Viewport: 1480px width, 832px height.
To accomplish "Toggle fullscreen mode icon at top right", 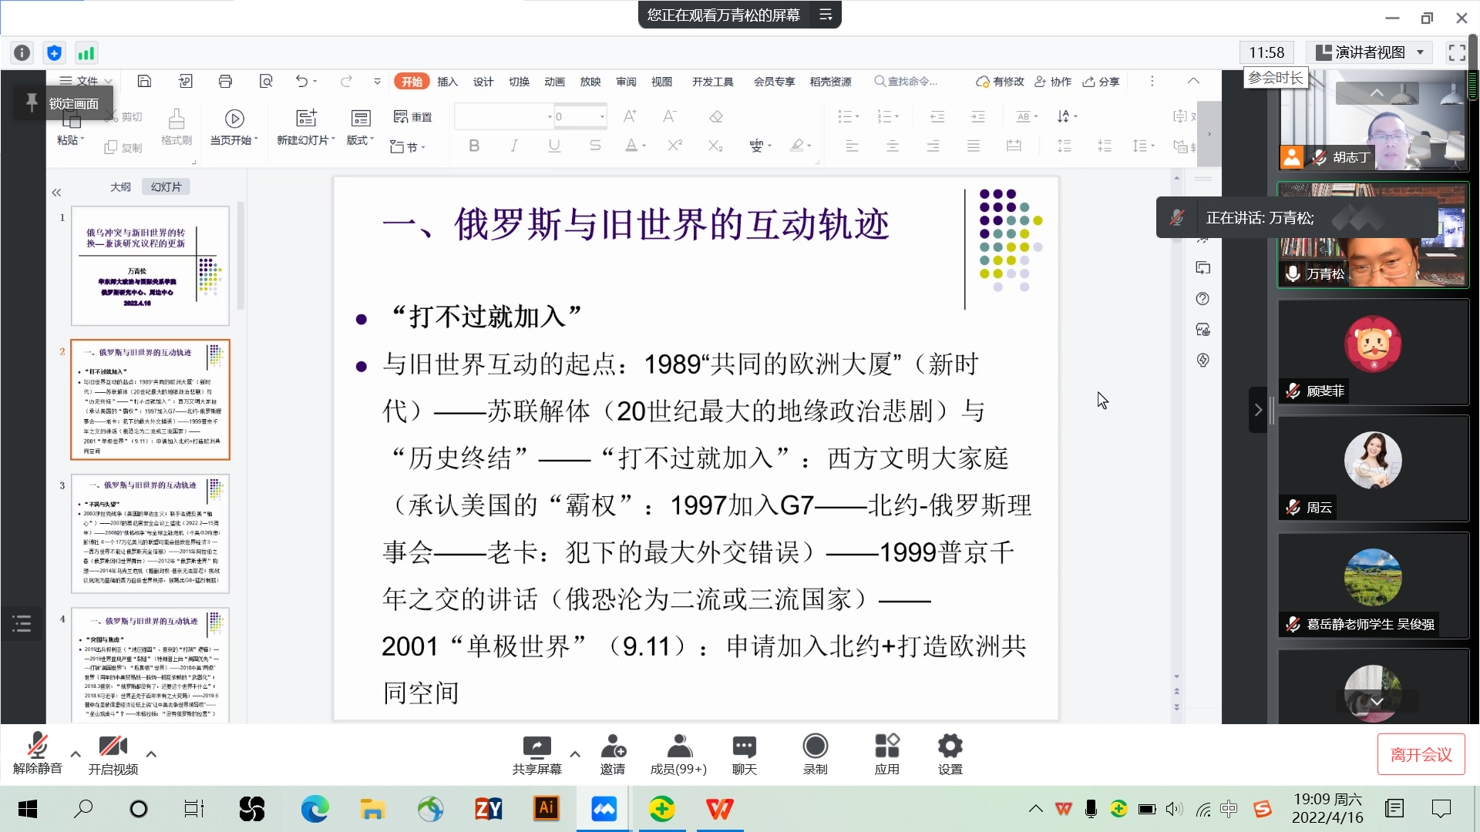I will [x=1457, y=52].
